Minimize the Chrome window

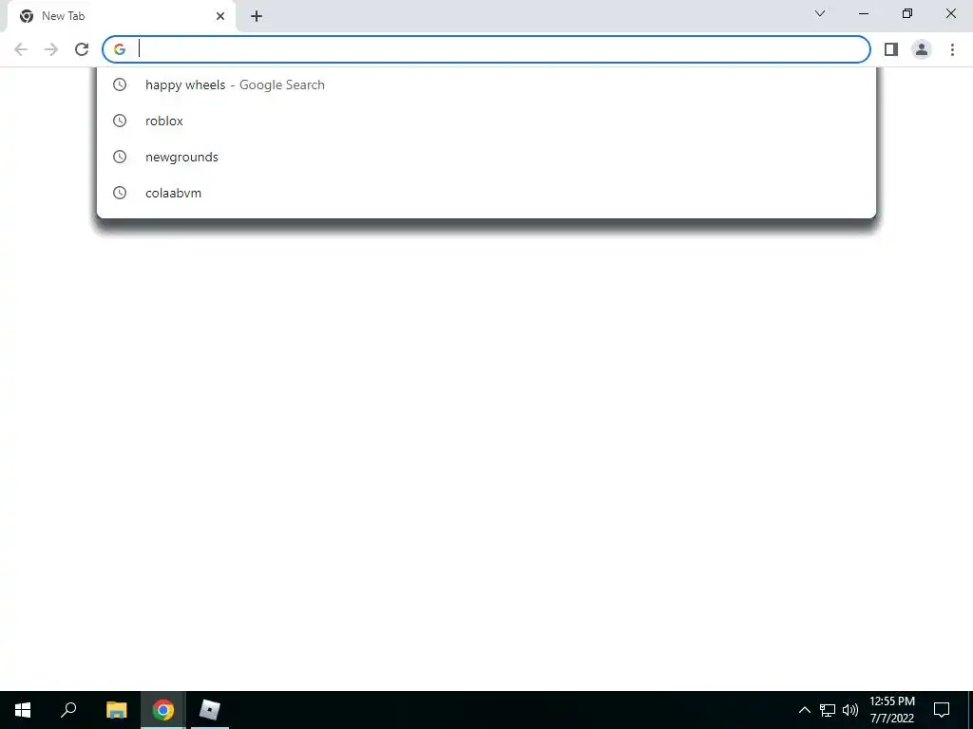click(864, 13)
